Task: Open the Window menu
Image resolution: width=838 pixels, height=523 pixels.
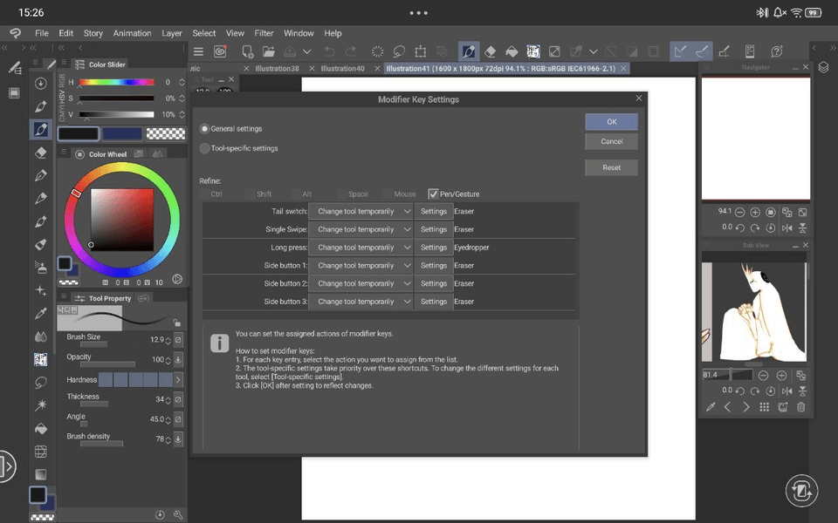Action: 299,33
